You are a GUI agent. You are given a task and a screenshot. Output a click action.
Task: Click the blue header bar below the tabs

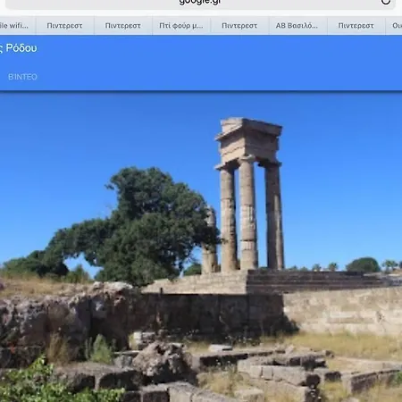tap(201, 63)
